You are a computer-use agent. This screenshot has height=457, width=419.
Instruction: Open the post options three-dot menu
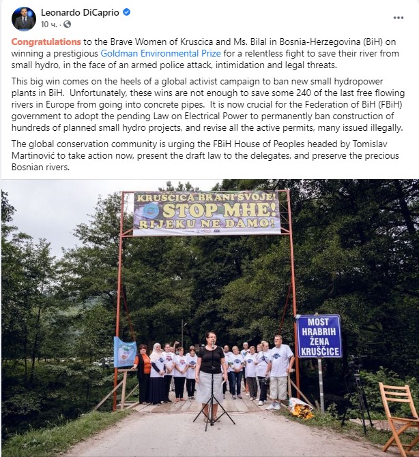(399, 18)
